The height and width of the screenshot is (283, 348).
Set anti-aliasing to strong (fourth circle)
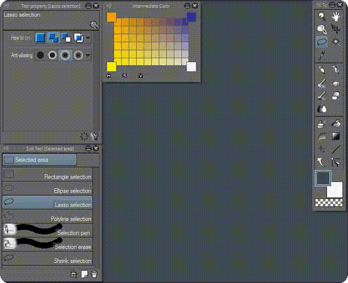[x=78, y=55]
